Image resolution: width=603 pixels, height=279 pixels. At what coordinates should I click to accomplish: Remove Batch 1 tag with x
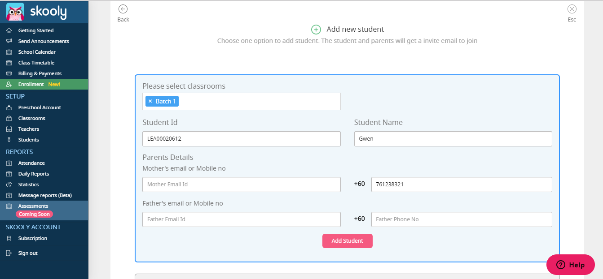[150, 101]
